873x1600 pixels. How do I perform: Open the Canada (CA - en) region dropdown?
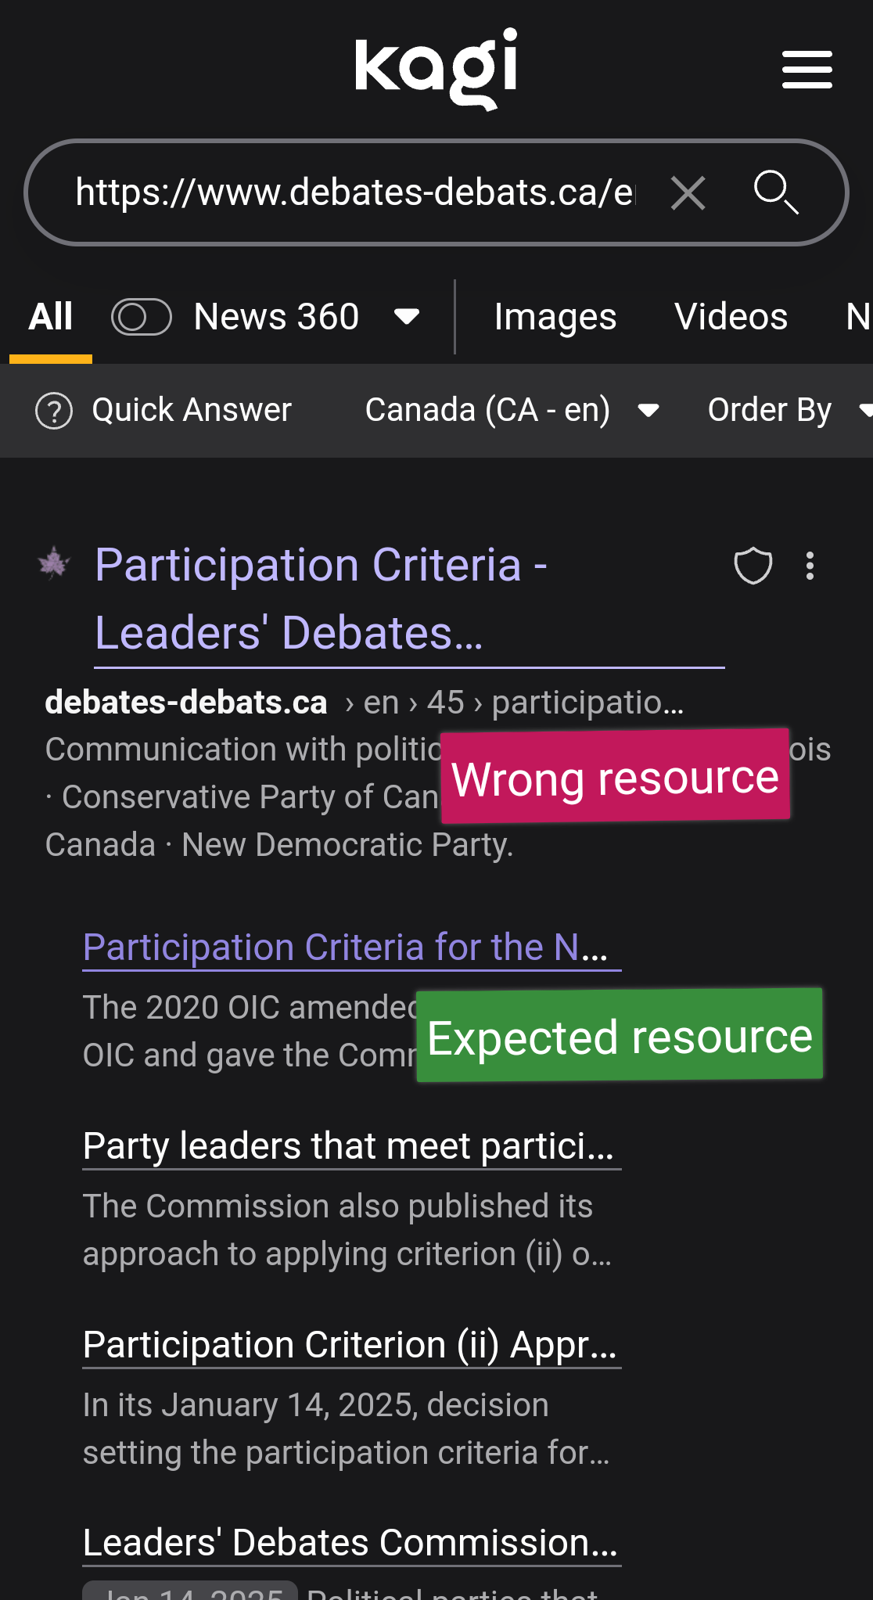(x=512, y=411)
